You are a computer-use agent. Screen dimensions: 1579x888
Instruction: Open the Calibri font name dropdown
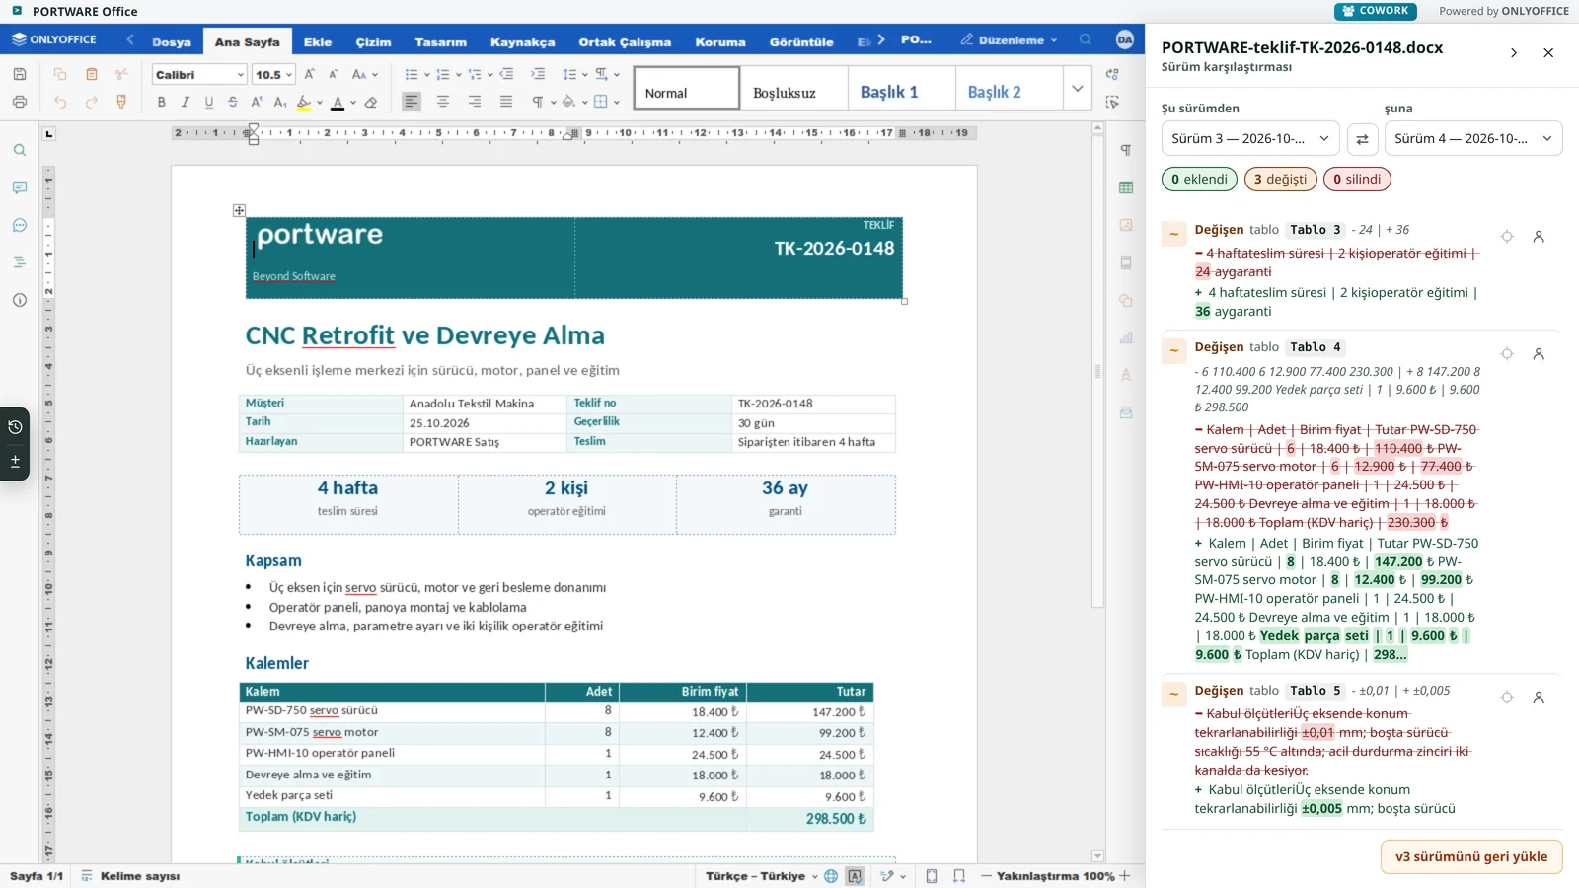[199, 75]
